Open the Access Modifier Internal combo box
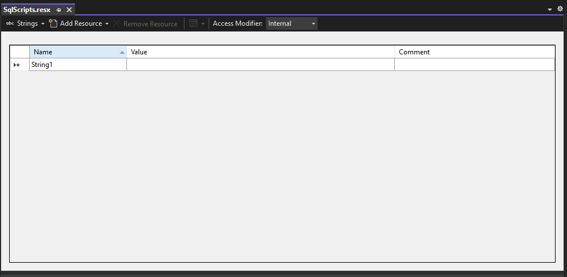567x277 pixels. pyautogui.click(x=292, y=23)
